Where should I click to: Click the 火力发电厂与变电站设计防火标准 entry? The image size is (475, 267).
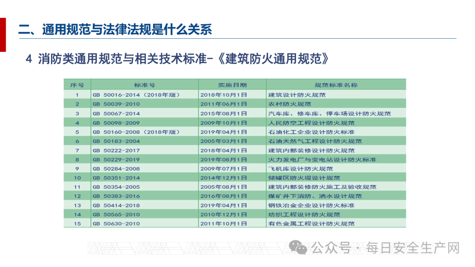322,159
